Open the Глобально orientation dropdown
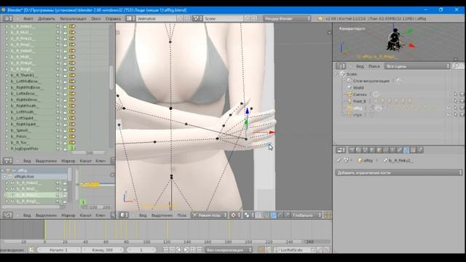 (307, 215)
